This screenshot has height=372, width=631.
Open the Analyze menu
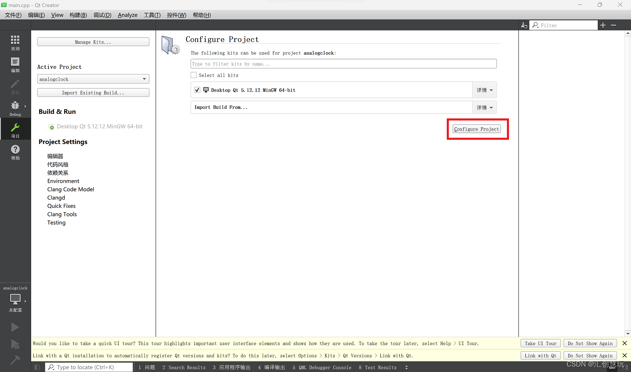pyautogui.click(x=127, y=15)
